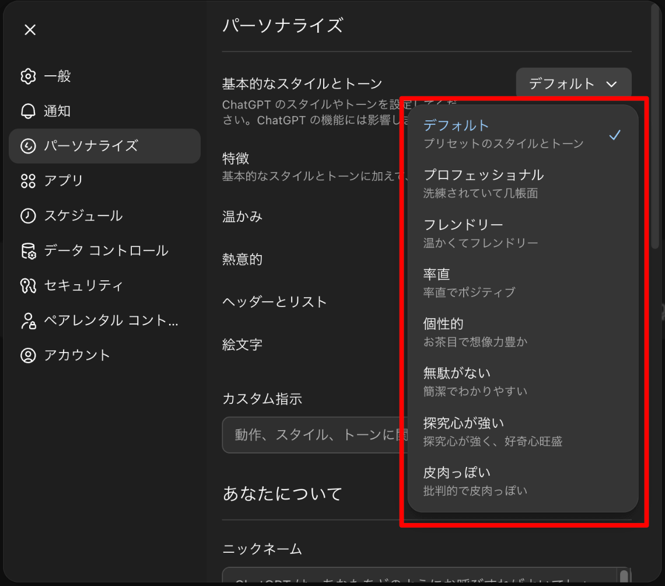Click the アカウント profile icon
The image size is (665, 586).
pos(28,355)
